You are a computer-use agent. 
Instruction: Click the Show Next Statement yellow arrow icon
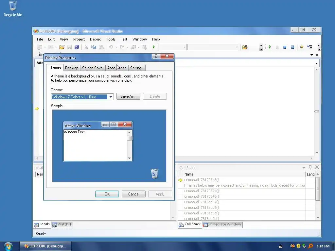tap(302, 47)
